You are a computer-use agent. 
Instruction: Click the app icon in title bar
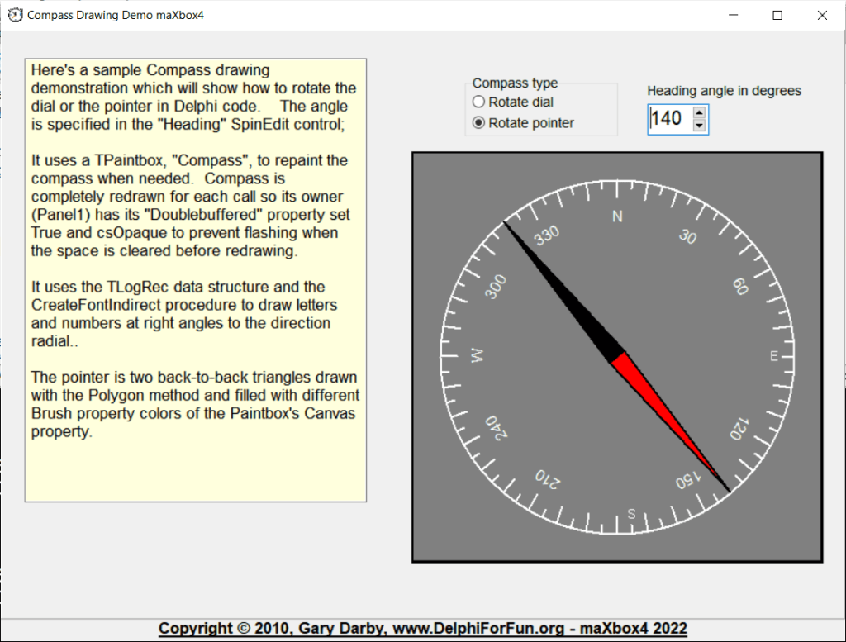[15, 15]
